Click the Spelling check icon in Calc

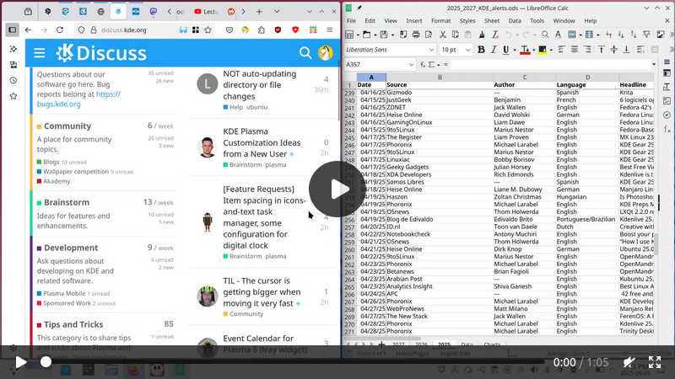pyautogui.click(x=558, y=35)
